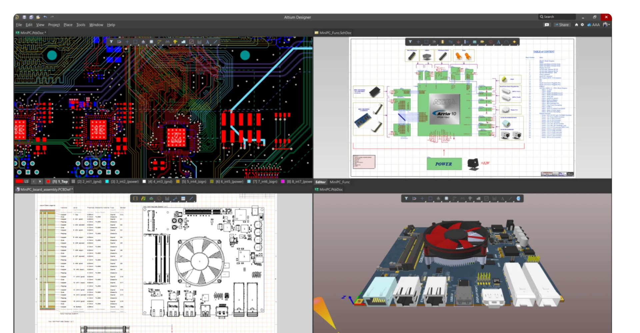640x333 pixels.
Task: Click the board assembly view icon in Draftsman toolbar
Action: click(x=135, y=198)
